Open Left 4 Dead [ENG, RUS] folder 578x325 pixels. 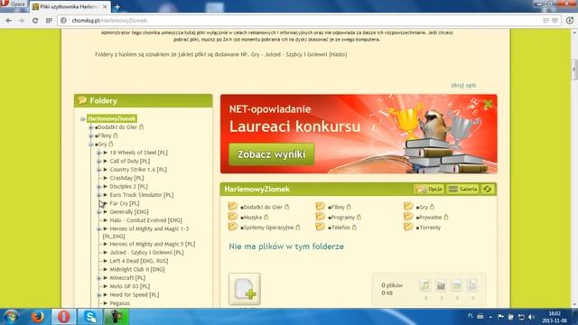point(138,261)
